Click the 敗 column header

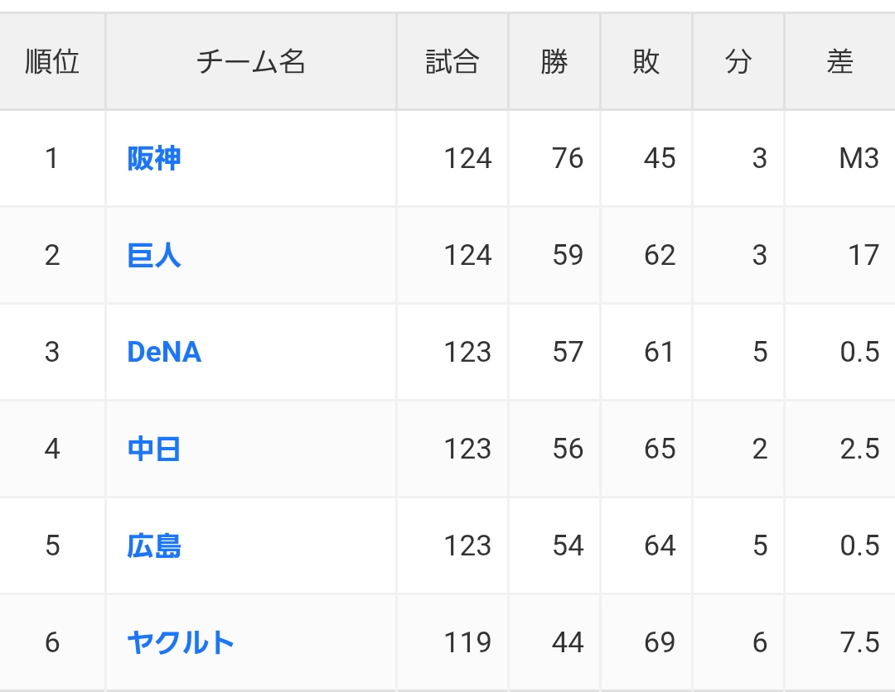point(646,62)
